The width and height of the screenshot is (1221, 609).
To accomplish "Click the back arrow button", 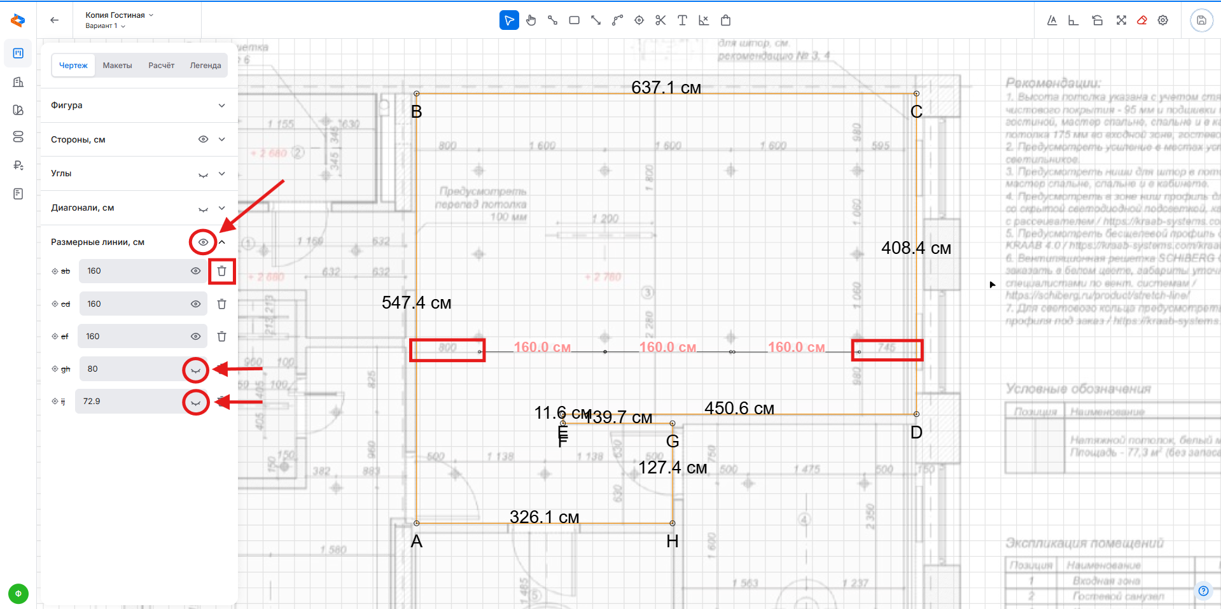I will (55, 20).
